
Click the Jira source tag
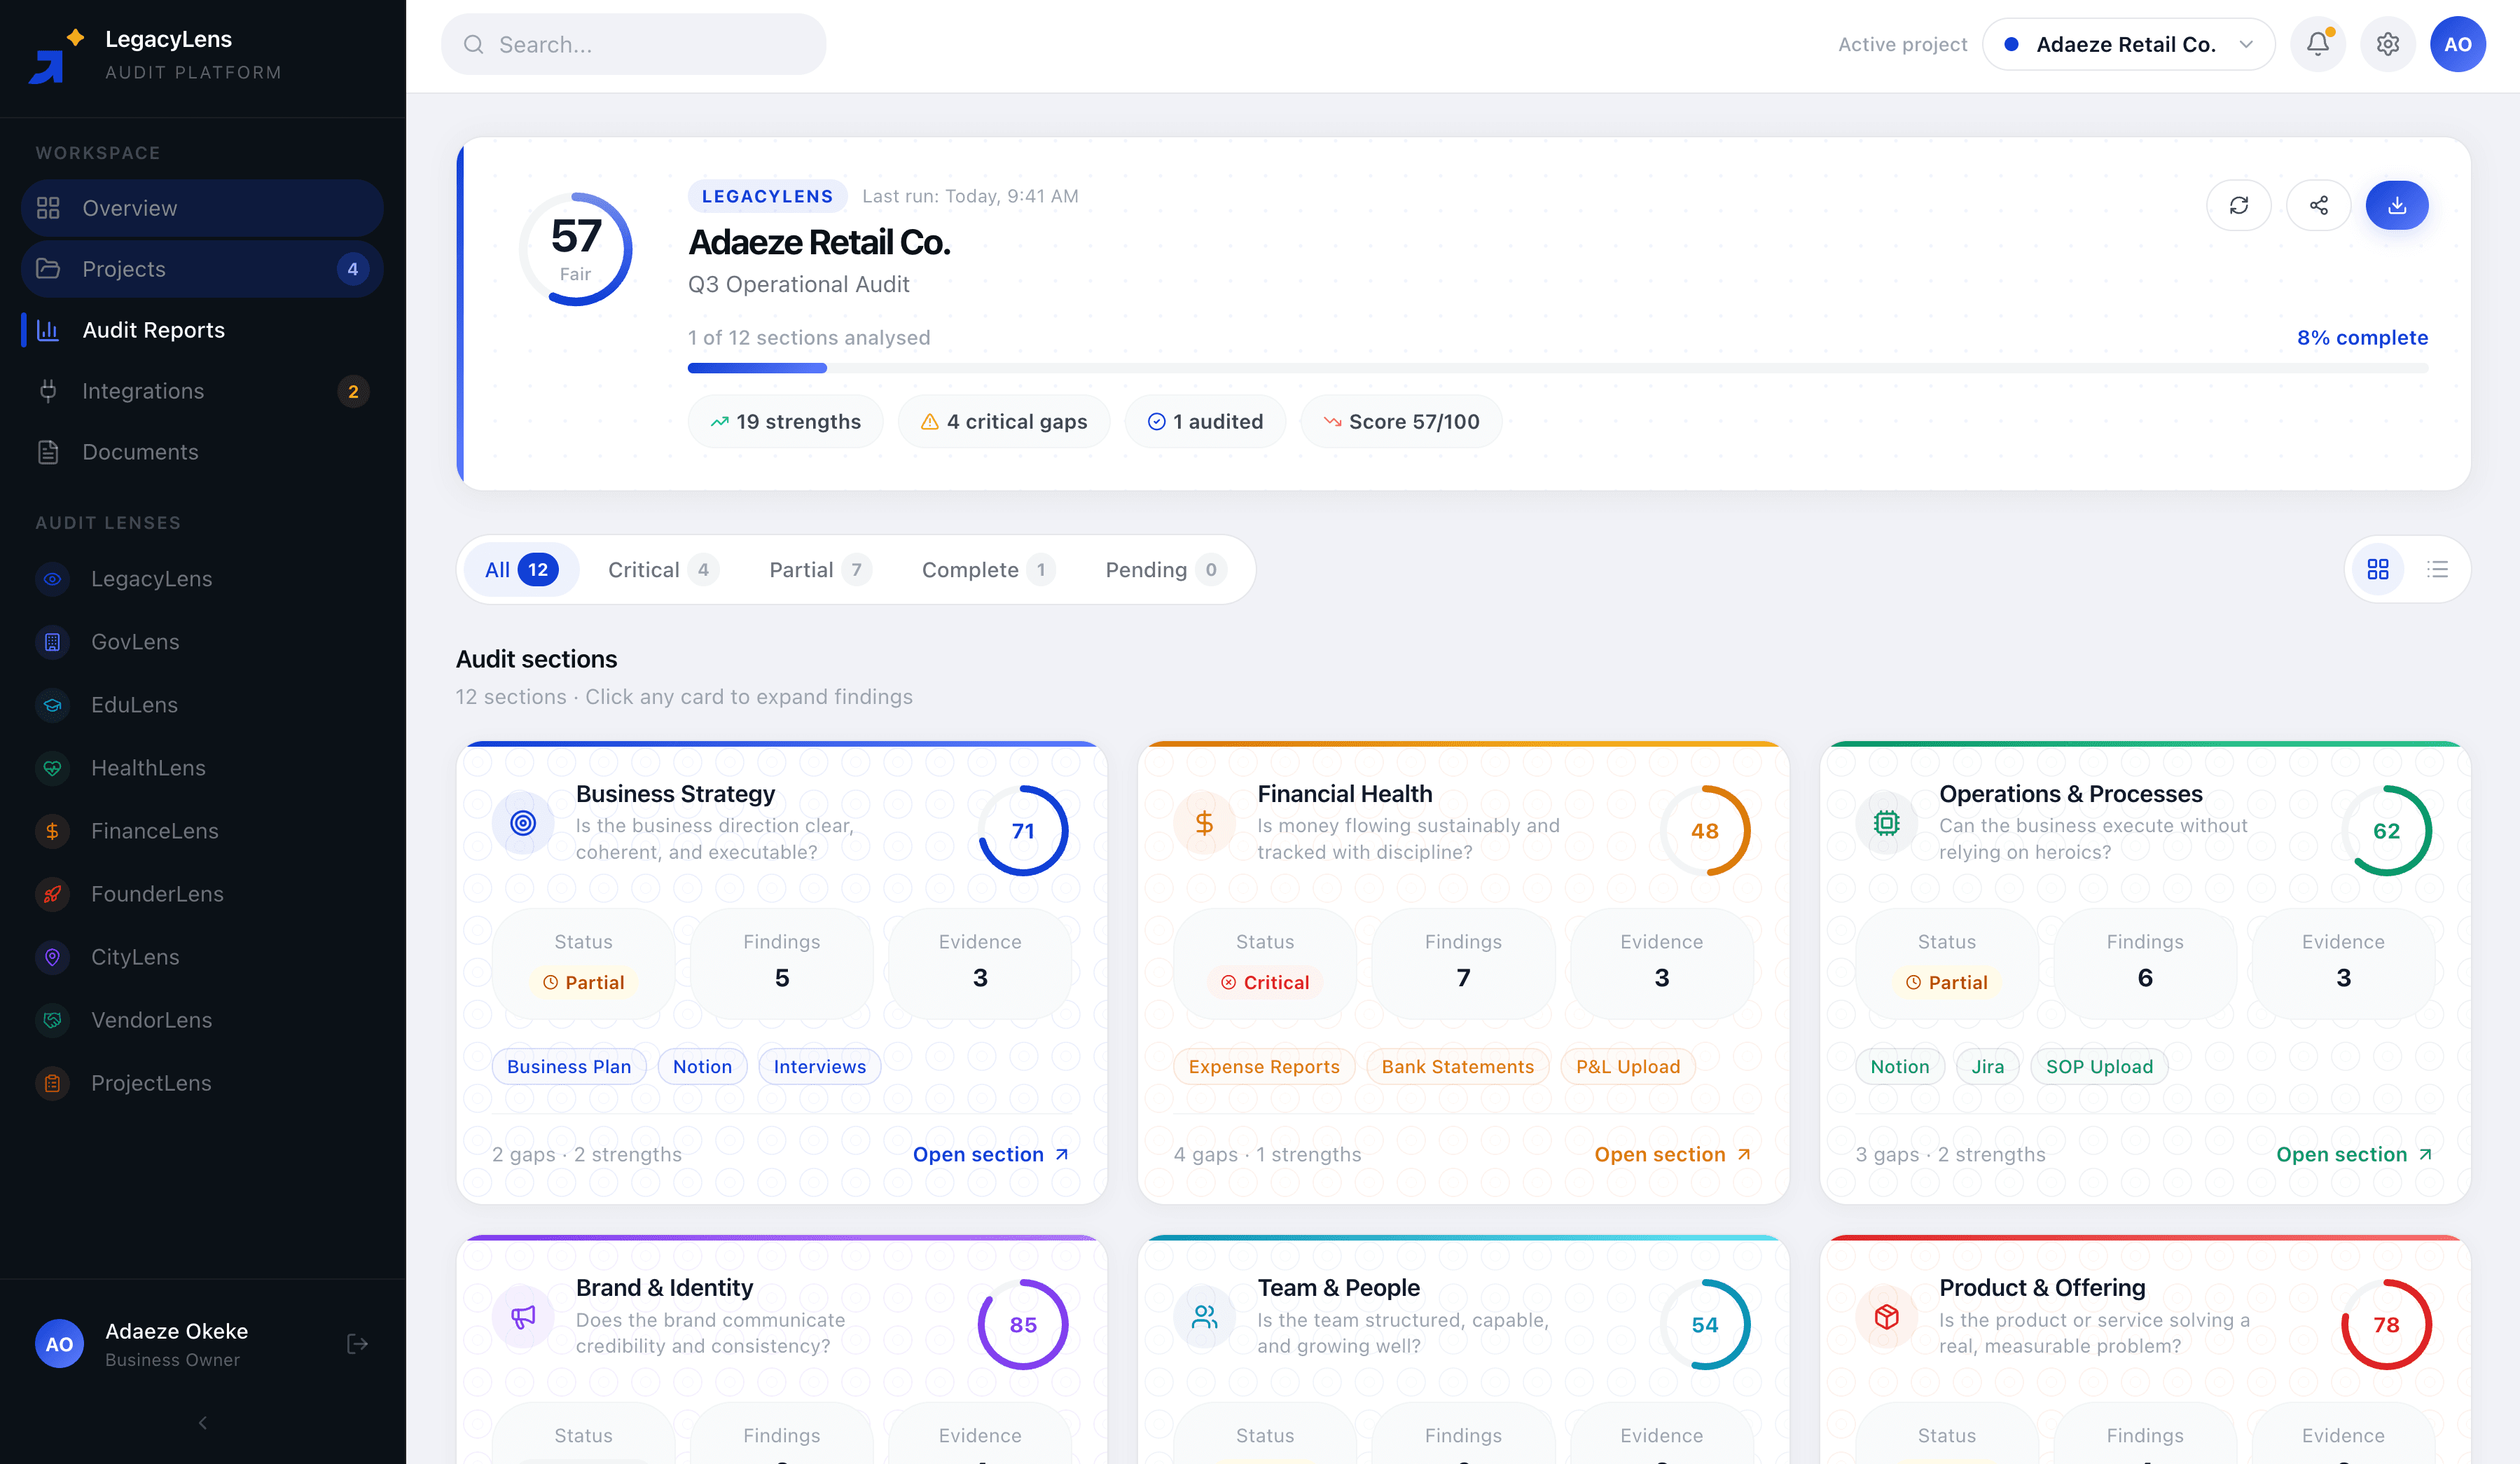pos(1987,1066)
